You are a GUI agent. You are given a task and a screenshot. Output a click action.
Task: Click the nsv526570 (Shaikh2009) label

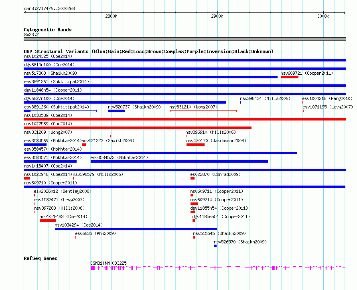[240, 242]
